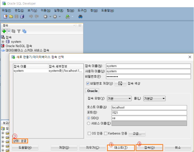Viewport: 194px width, 152px height.
Task: Click the green plus New Connection icon
Action: [x=4, y=31]
